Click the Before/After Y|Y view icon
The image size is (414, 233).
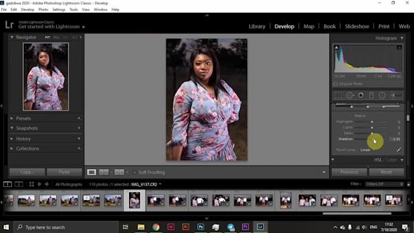pos(119,172)
